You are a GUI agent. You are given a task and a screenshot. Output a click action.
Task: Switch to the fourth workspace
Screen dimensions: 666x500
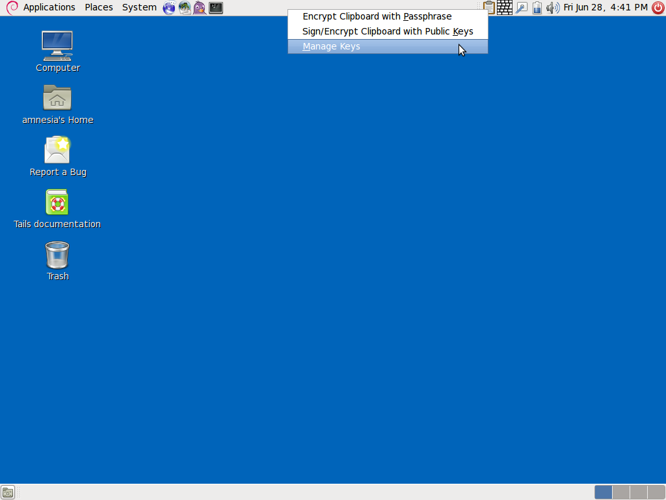click(656, 492)
